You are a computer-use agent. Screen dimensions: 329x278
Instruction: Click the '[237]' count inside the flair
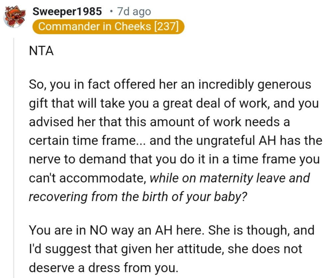(166, 27)
